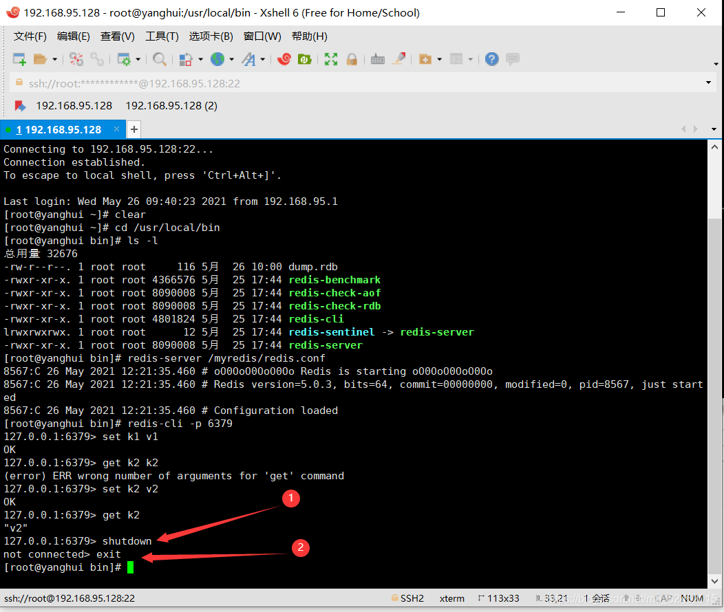Click the terminal scrollbar up arrow
The width and height of the screenshot is (724, 612).
(x=715, y=147)
